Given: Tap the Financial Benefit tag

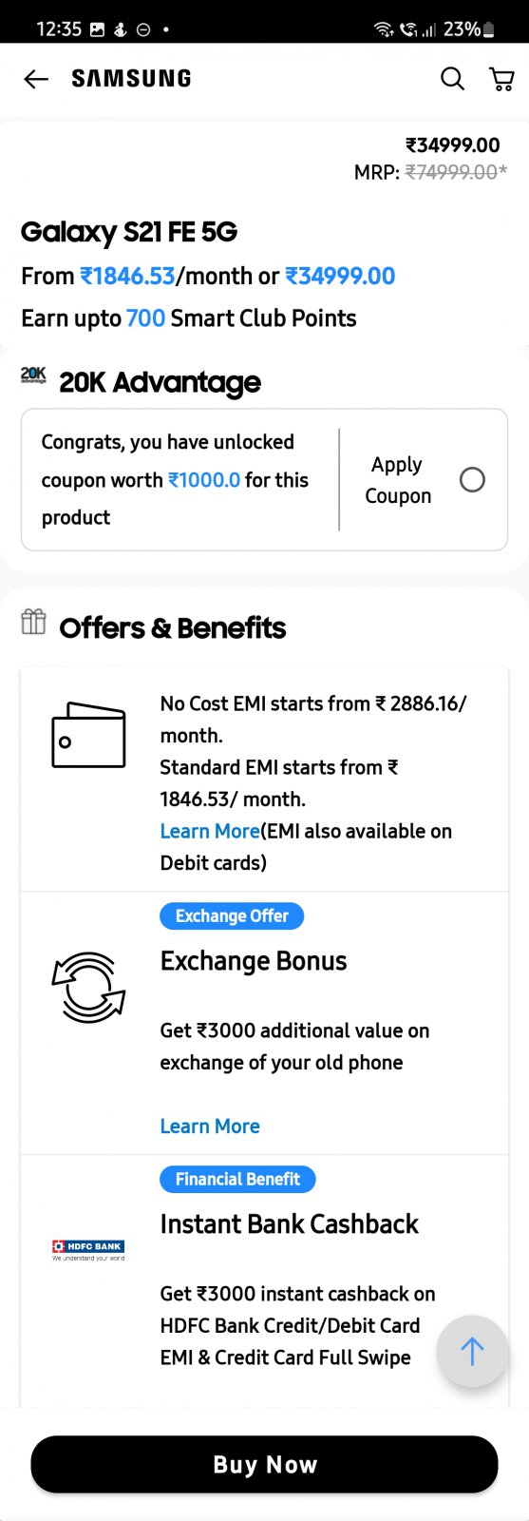Looking at the screenshot, I should click(x=237, y=1179).
